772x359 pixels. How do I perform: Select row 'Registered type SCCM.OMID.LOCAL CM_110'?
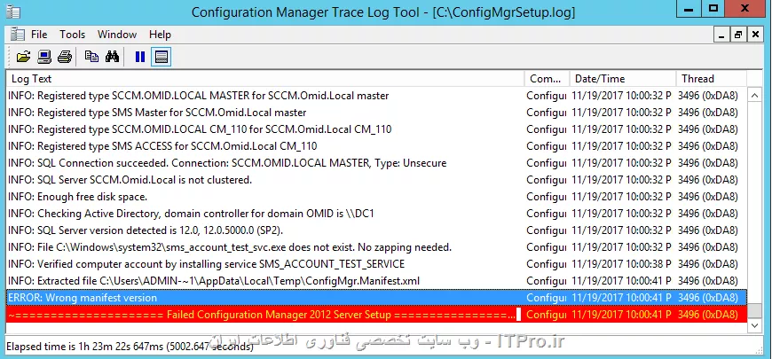point(376,129)
